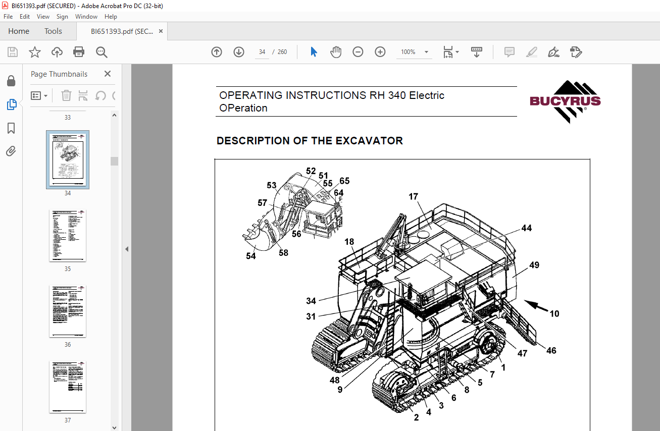Activate the Hand pan tool
Screen dimensions: 660x431
[336, 52]
